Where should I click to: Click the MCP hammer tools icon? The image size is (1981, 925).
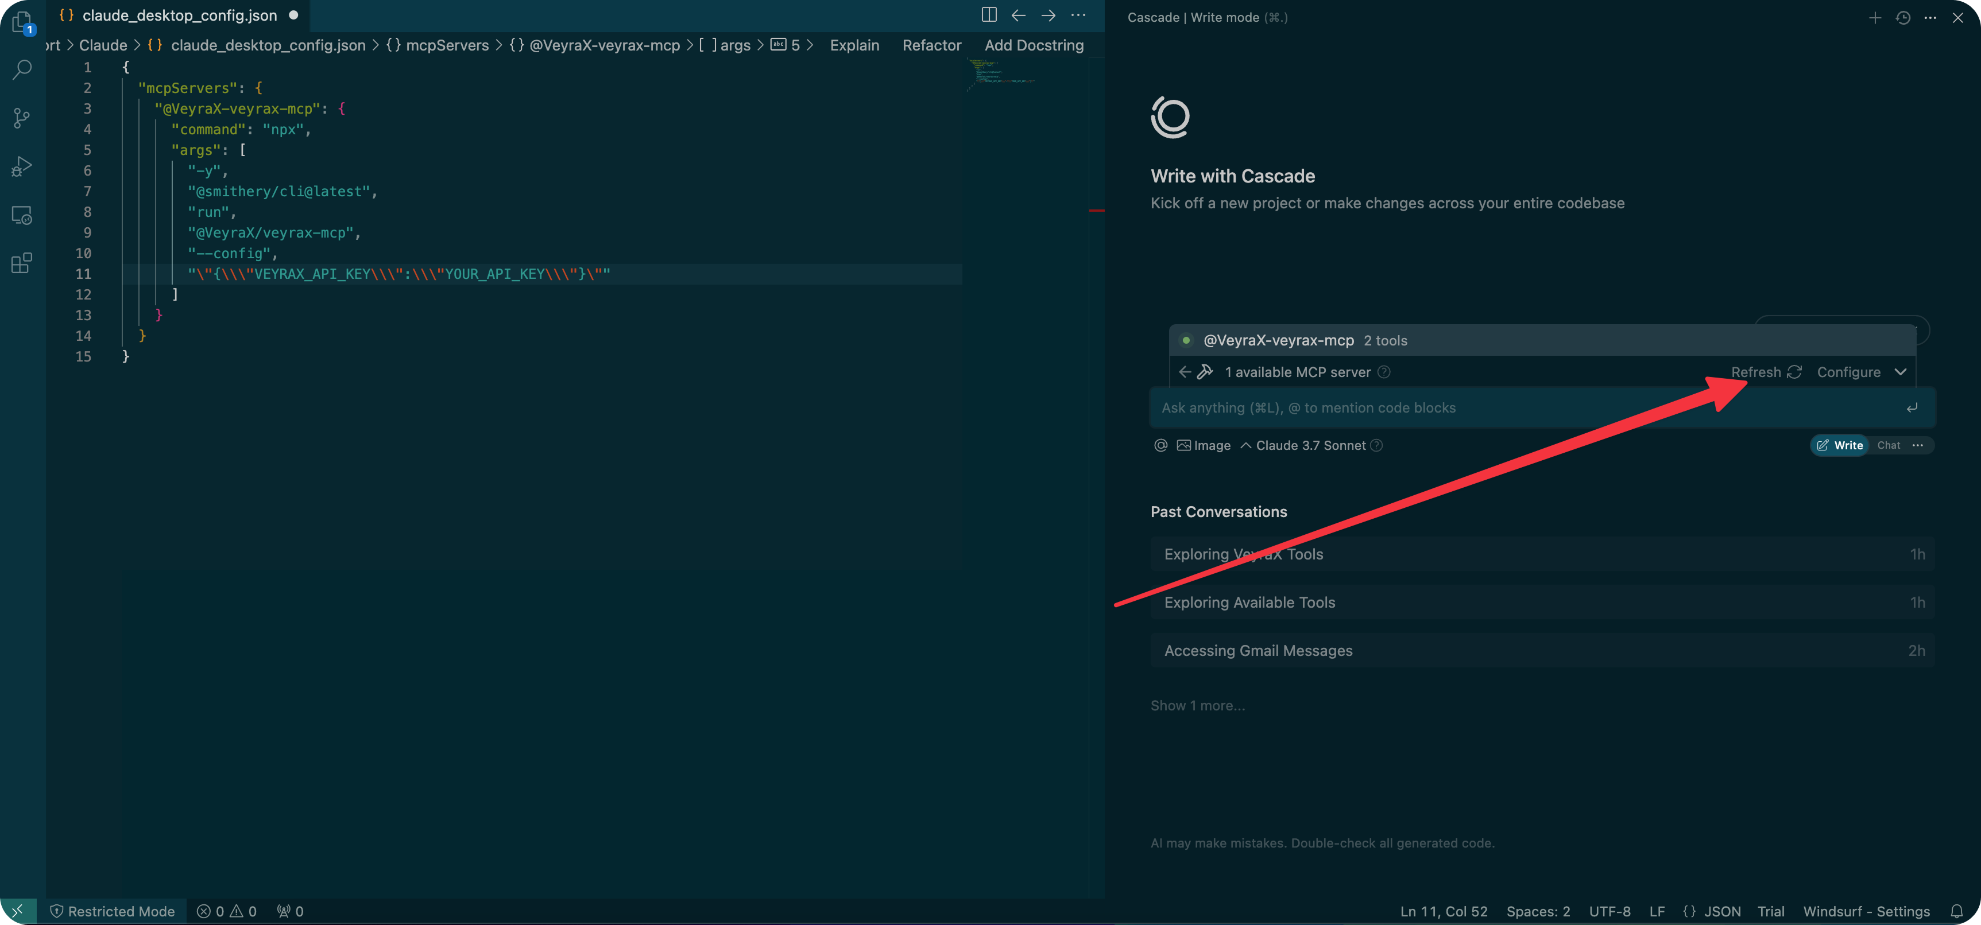pos(1205,372)
